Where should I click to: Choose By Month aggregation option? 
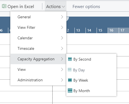point(91,91)
